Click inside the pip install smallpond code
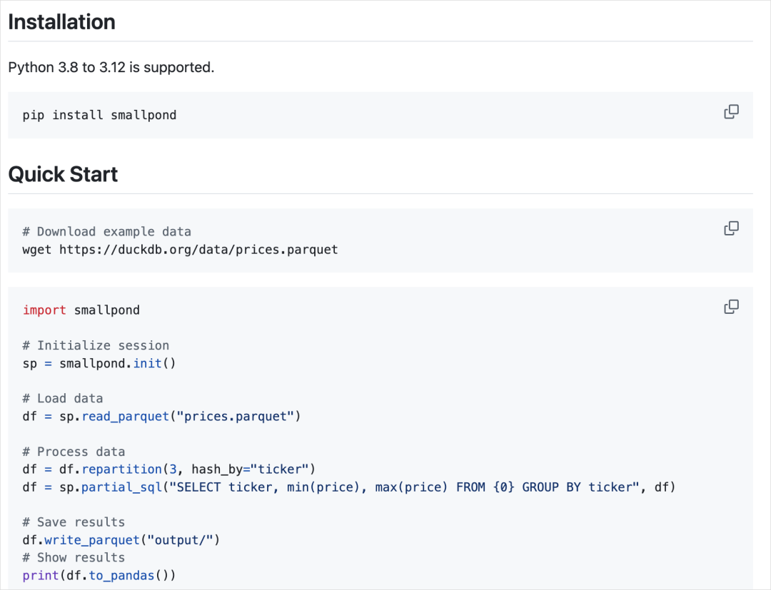Image resolution: width=771 pixels, height=590 pixels. (x=99, y=115)
